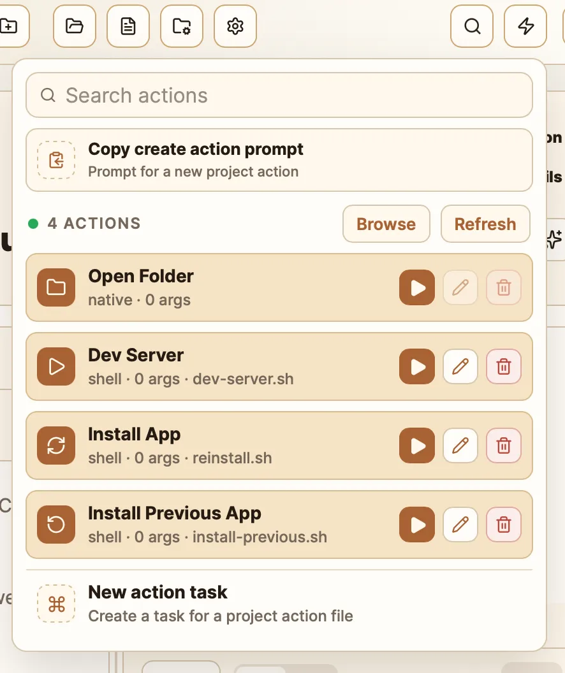Click 'Prompt for a new project action' text
Viewport: 565px width, 673px height.
coord(193,171)
